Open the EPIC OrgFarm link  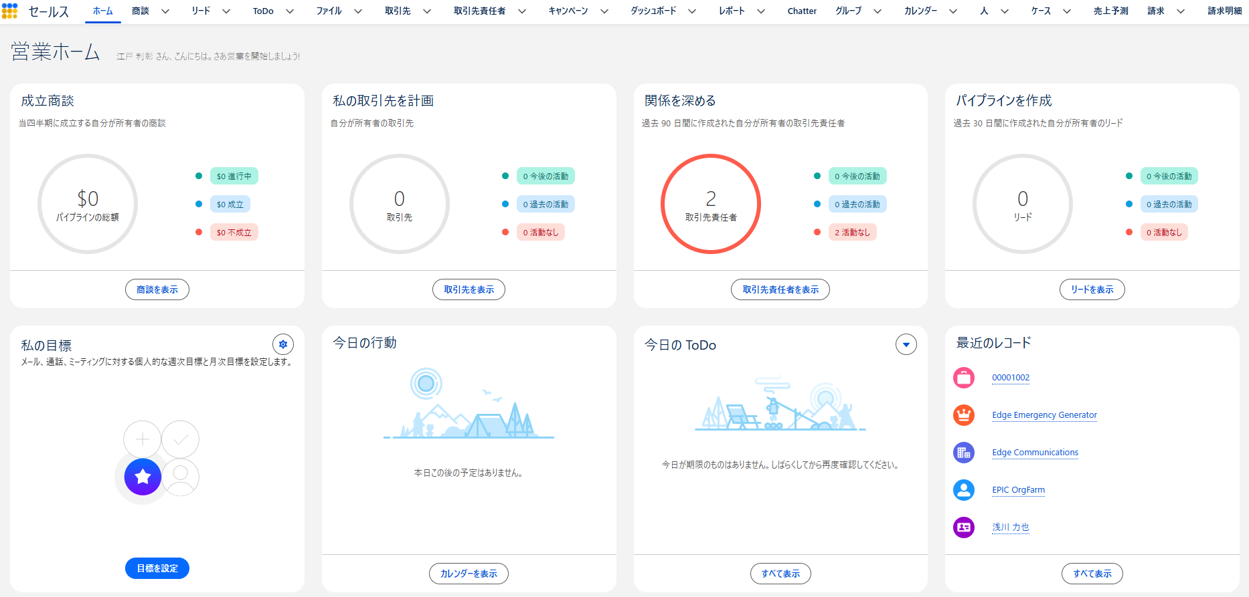(x=1018, y=490)
